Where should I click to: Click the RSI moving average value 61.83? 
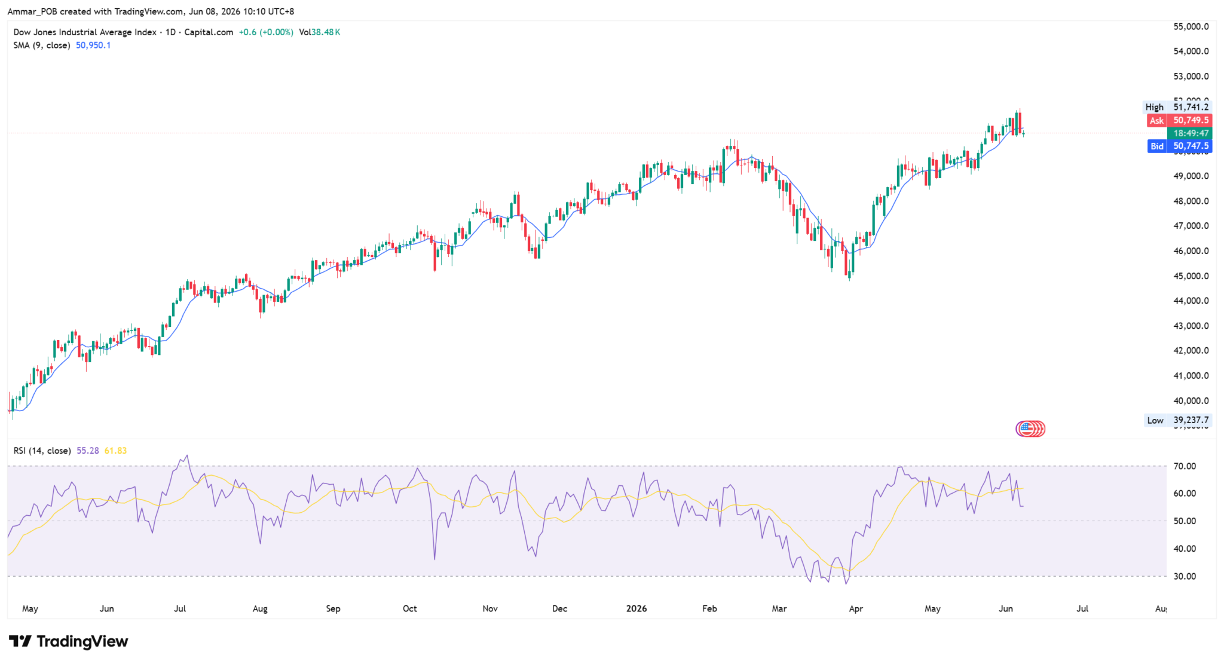coord(115,451)
